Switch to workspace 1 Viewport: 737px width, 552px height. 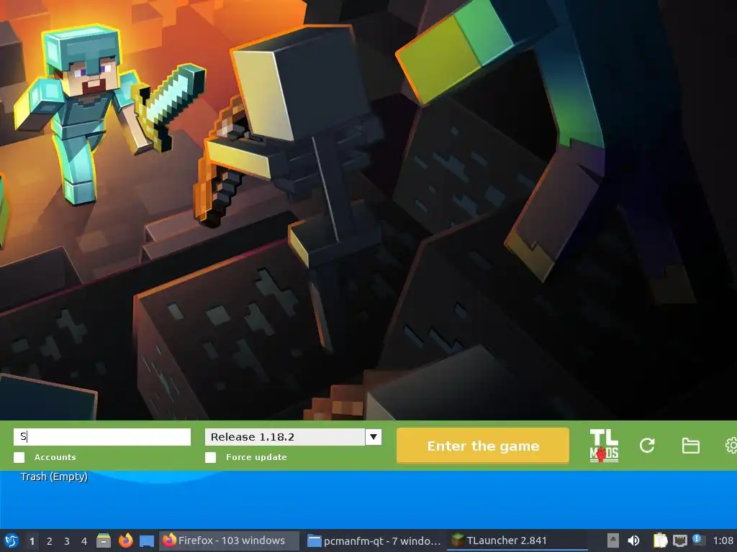point(32,541)
